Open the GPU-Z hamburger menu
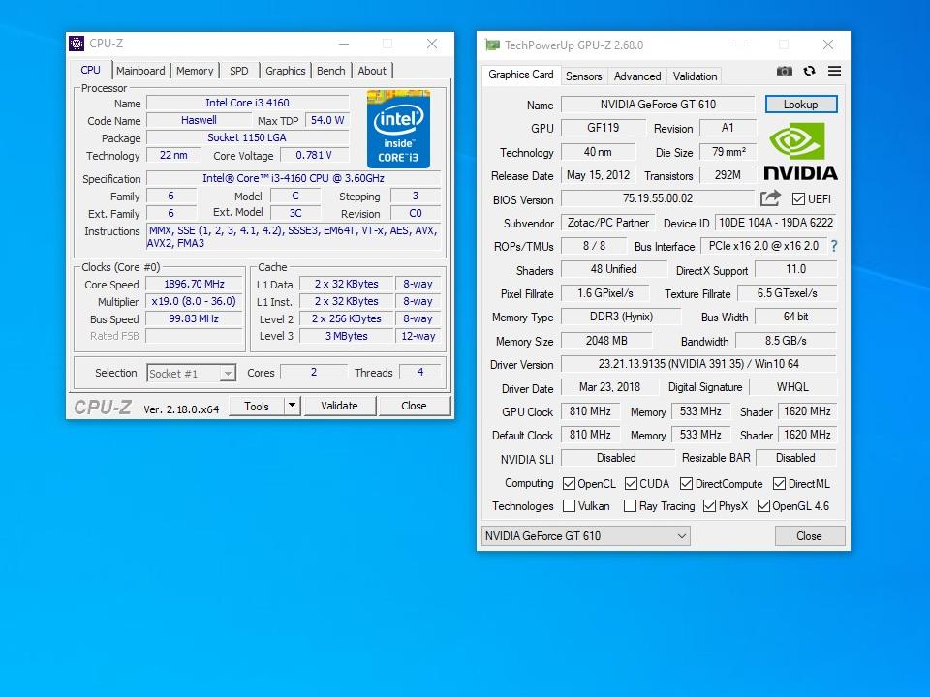This screenshot has width=930, height=697. click(834, 72)
